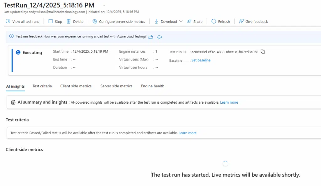The height and width of the screenshot is (186, 321).
Task: Click the Download toolbar button
Action: pos(166,22)
